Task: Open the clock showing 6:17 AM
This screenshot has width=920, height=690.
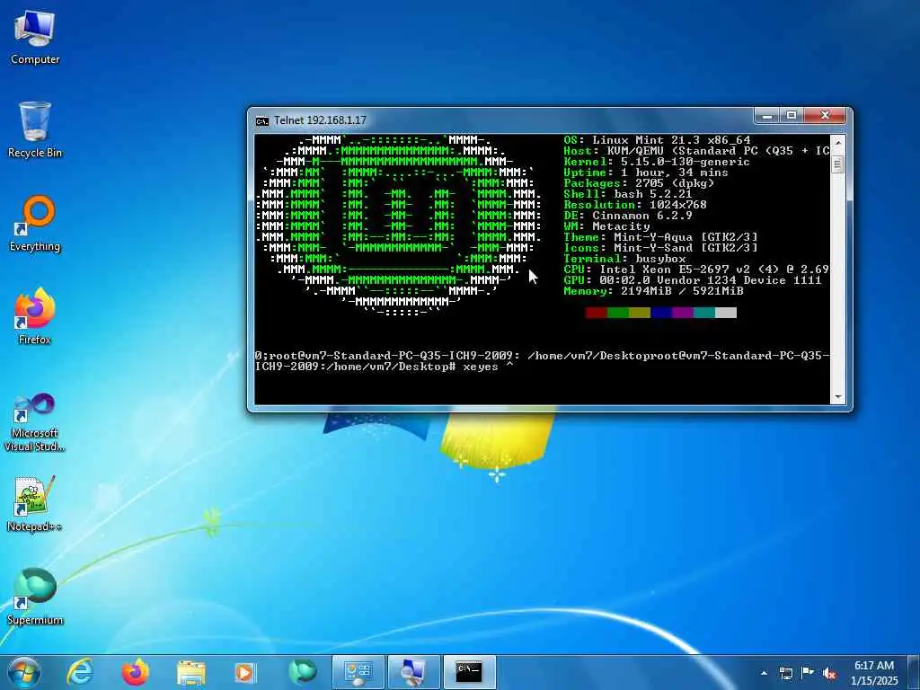Action: 873,673
